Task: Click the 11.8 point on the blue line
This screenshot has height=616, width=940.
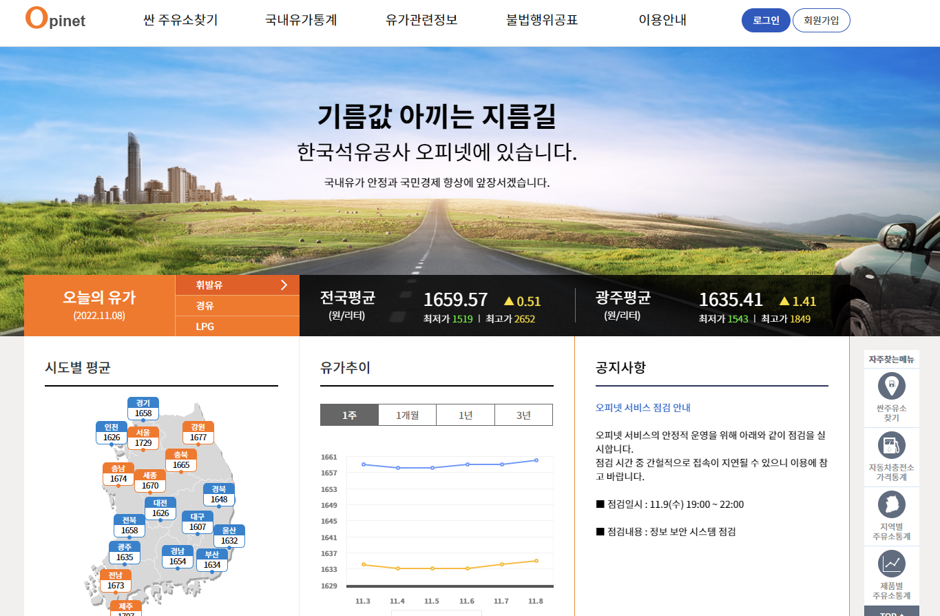Action: tap(536, 460)
